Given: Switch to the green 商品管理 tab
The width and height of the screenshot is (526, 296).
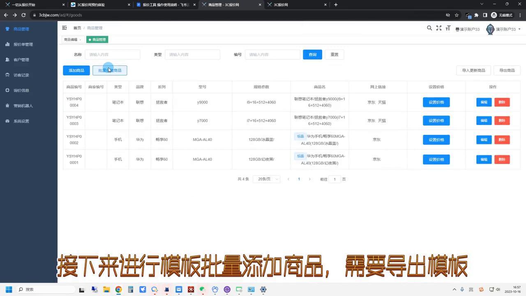Looking at the screenshot, I should click(97, 39).
